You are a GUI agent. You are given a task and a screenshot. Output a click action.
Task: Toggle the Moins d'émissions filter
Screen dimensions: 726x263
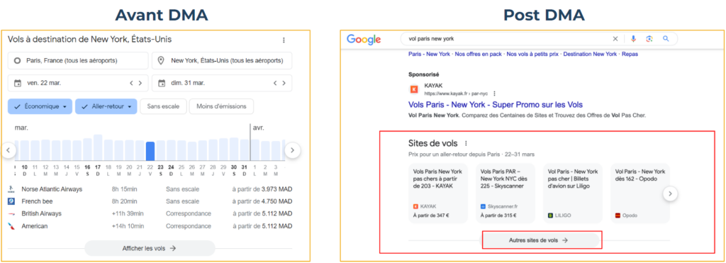pos(221,106)
